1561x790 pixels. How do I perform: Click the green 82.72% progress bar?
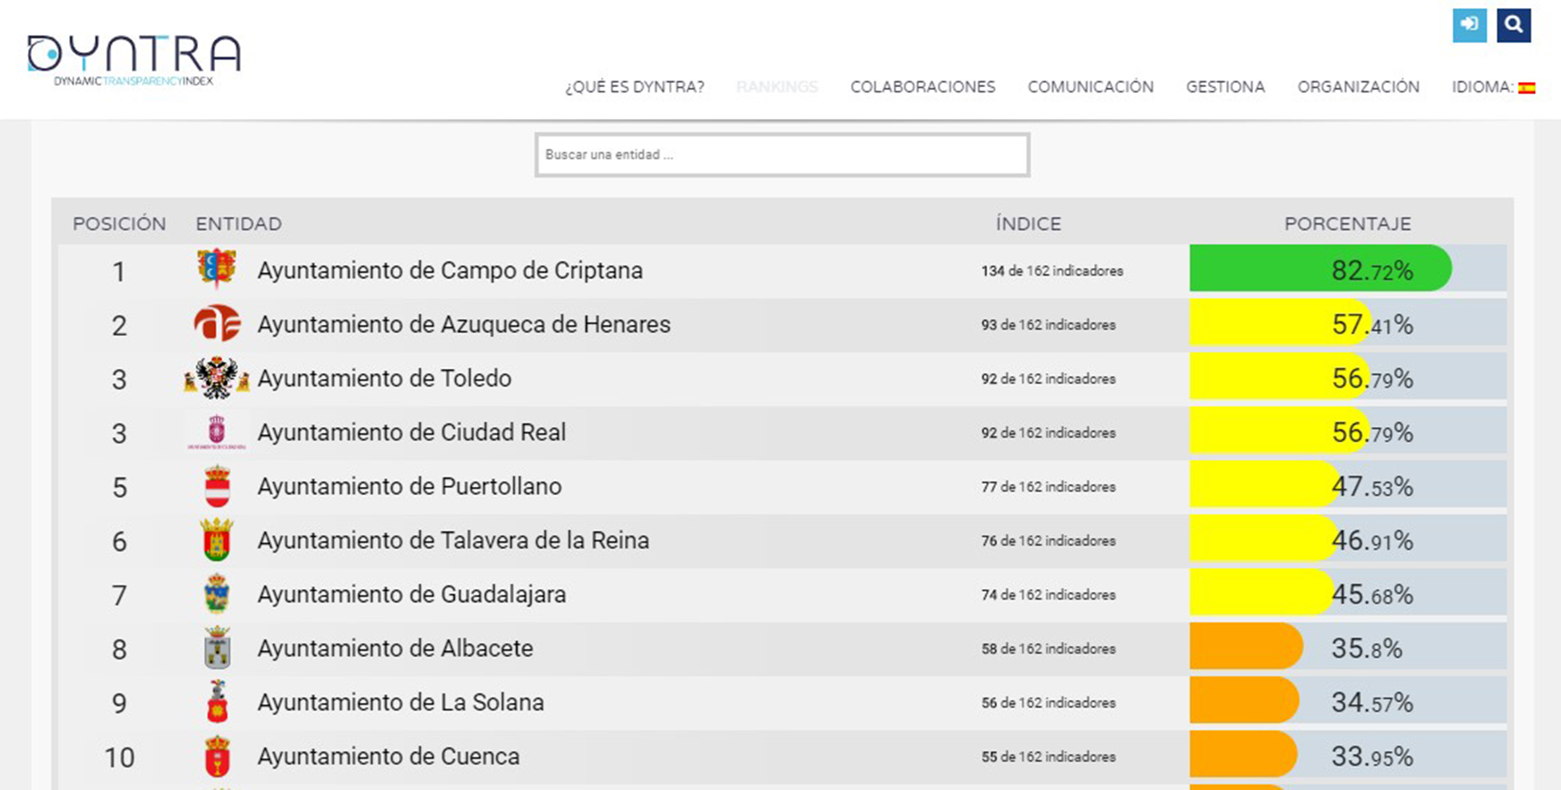(x=1319, y=269)
